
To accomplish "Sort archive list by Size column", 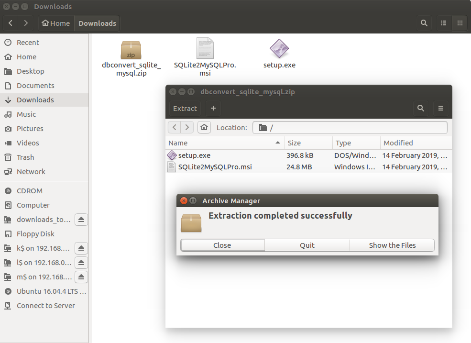I will click(308, 143).
